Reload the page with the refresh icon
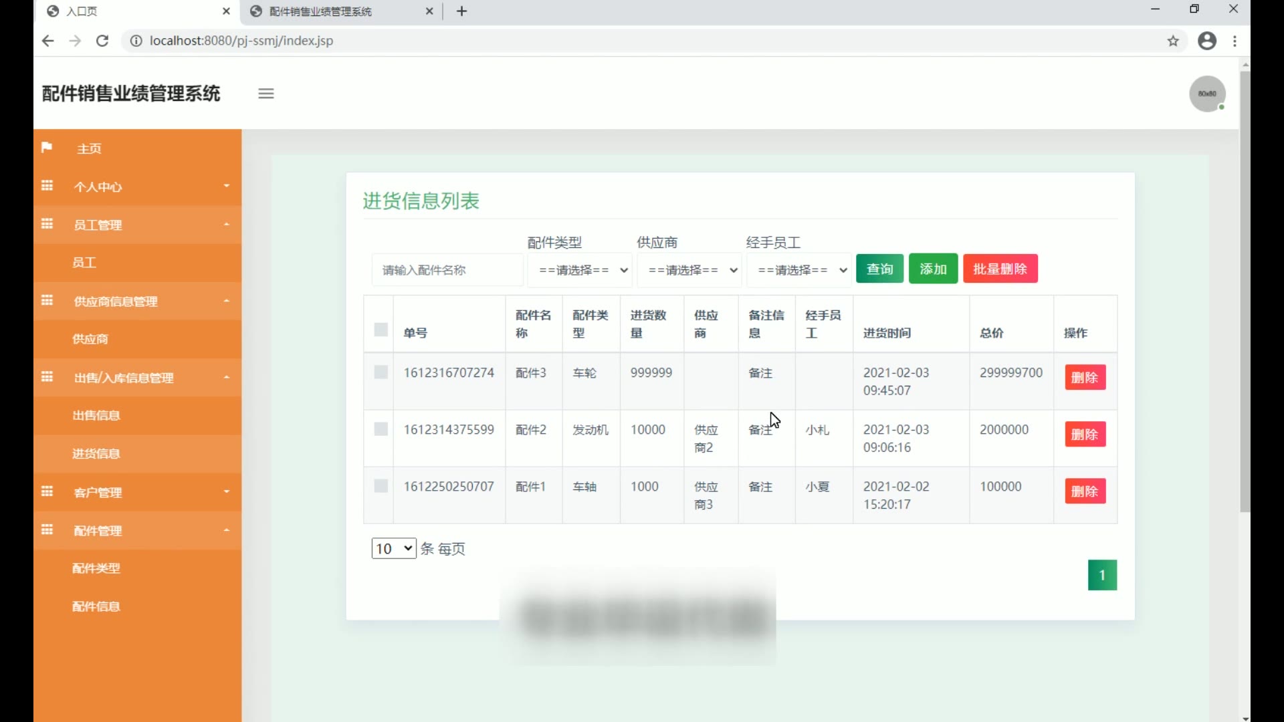1284x722 pixels. [102, 41]
